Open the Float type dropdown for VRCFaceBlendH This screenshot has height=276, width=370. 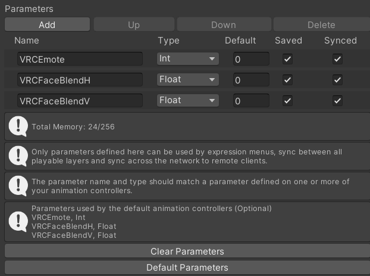click(188, 79)
